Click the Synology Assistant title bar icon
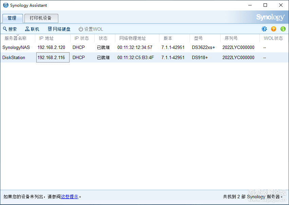 pyautogui.click(x=5, y=5)
